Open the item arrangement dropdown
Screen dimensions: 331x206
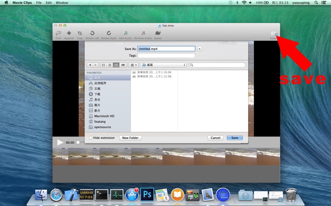[134, 65]
